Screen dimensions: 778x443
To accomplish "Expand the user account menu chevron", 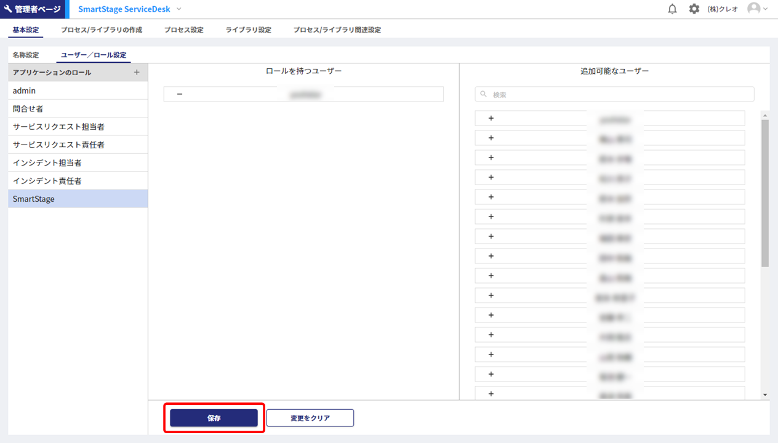I will pos(766,9).
